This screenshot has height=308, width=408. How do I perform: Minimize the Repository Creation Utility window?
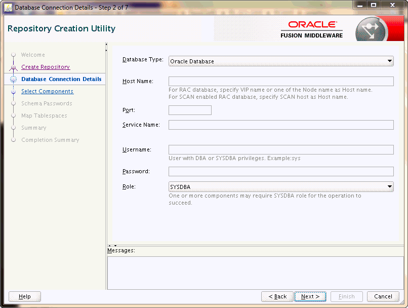tap(360, 6)
